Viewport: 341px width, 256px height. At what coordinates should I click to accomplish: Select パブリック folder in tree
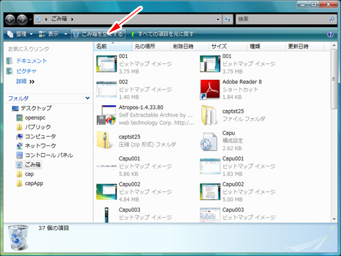[x=38, y=127]
